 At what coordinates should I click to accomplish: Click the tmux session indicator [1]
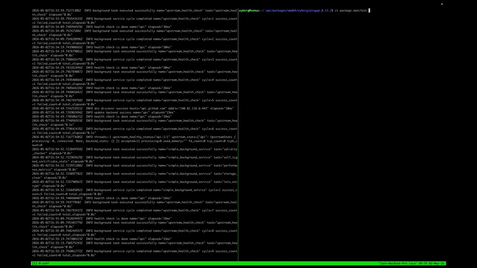click(x=34, y=264)
